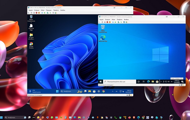Click camera icon in TINY 11 title bar
190x120 pixels.
click(x=114, y=8)
